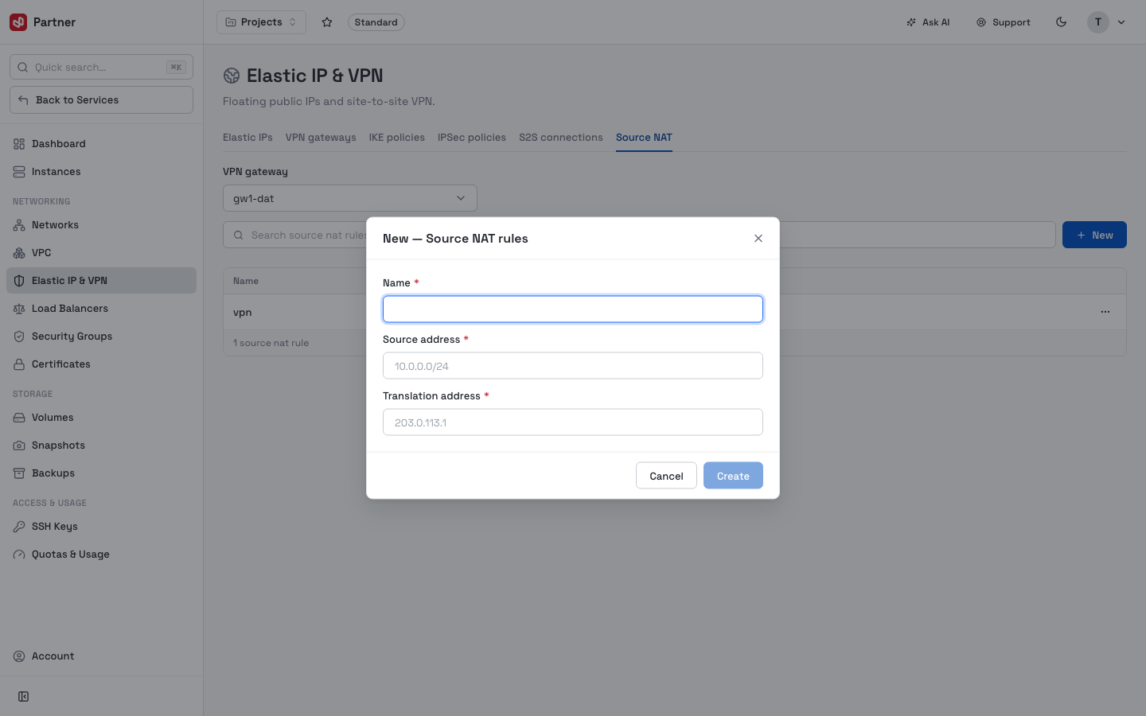Open Support from the top bar

point(1004,22)
